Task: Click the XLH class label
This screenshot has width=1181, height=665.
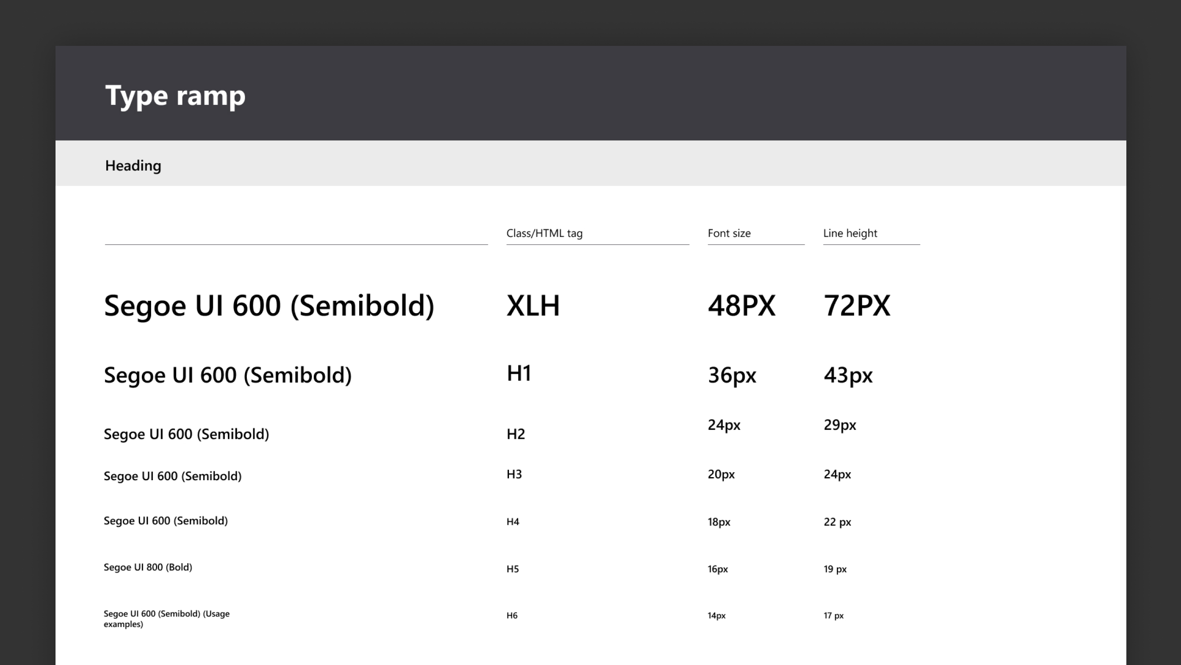Action: (x=533, y=306)
